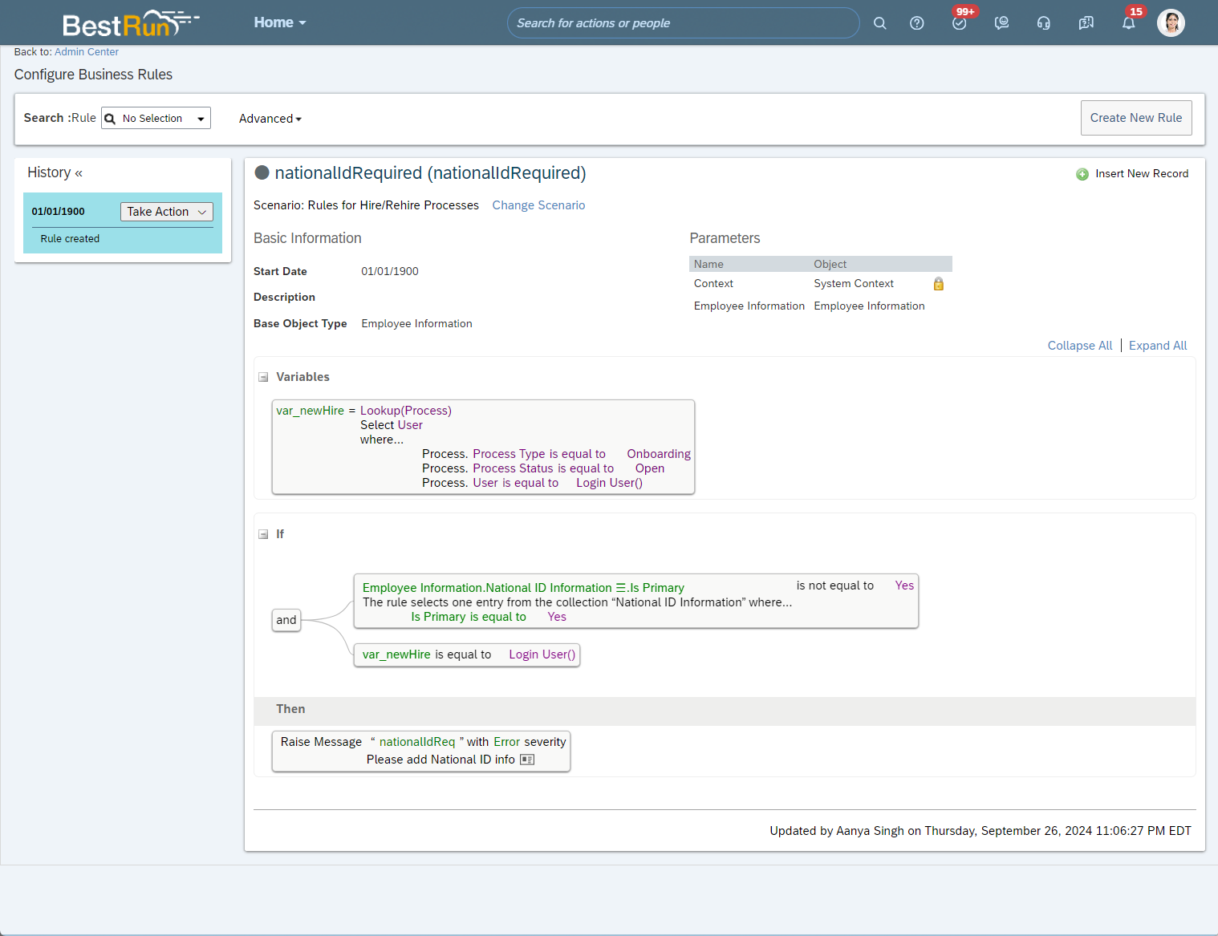
Task: Click the Expand All link
Action: pos(1158,346)
